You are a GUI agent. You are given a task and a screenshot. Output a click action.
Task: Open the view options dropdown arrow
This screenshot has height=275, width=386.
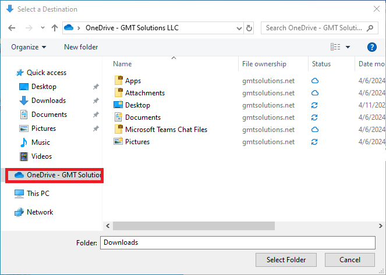pyautogui.click(x=348, y=47)
